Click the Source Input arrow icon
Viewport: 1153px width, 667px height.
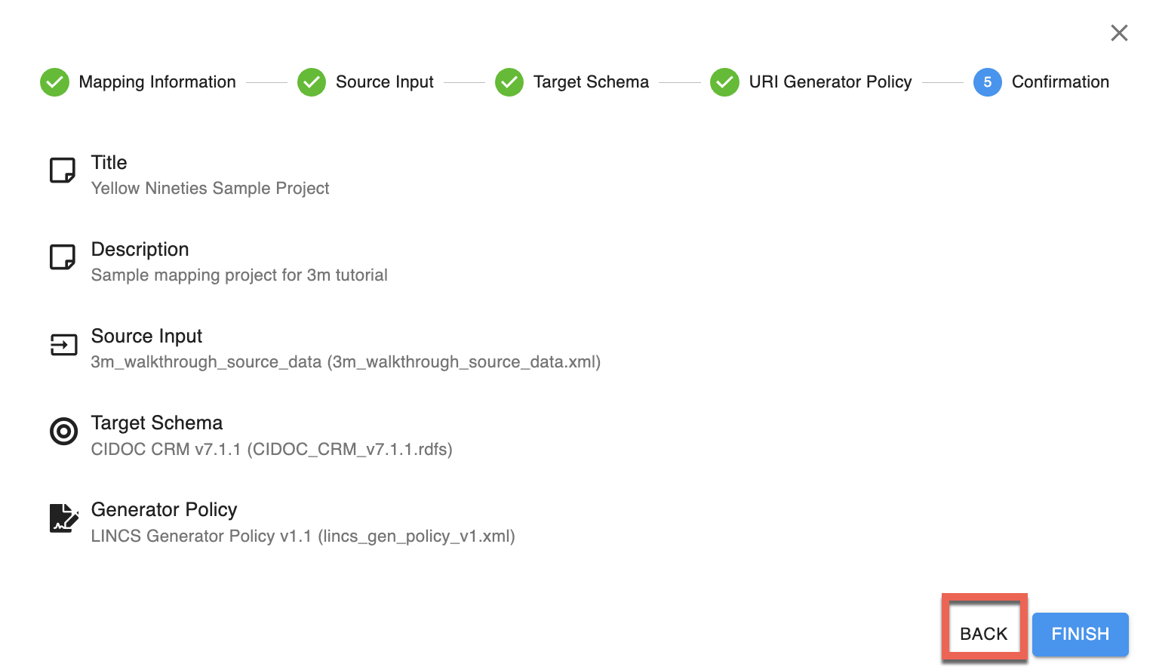pyautogui.click(x=63, y=345)
